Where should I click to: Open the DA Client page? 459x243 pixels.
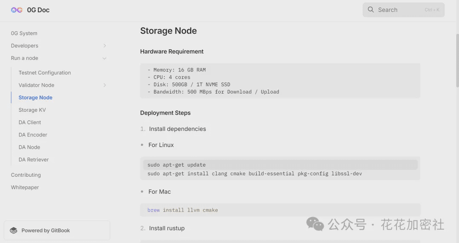coord(30,122)
